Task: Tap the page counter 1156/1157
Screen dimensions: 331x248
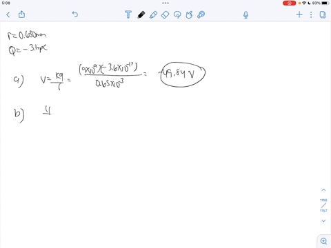Action: [323, 205]
